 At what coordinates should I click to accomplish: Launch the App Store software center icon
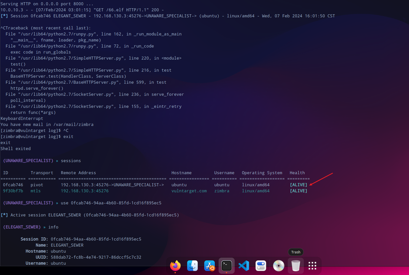(x=210, y=266)
